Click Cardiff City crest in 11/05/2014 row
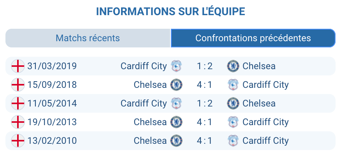 (x=177, y=103)
